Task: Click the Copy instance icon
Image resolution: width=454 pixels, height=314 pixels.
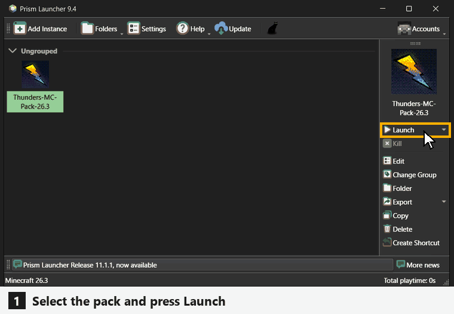Action: 387,215
